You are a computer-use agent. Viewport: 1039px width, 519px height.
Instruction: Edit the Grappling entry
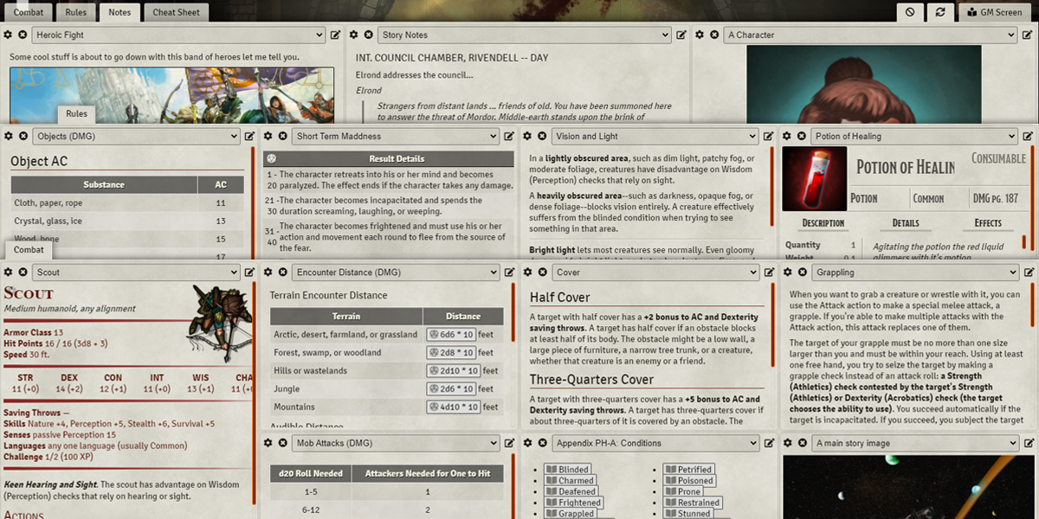tap(1028, 272)
